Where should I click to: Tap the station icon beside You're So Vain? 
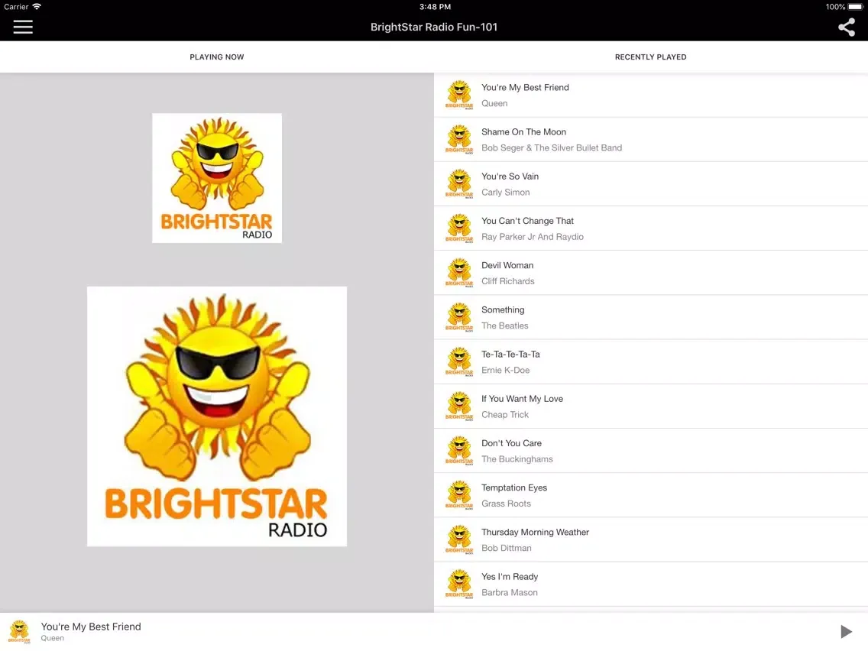click(459, 184)
